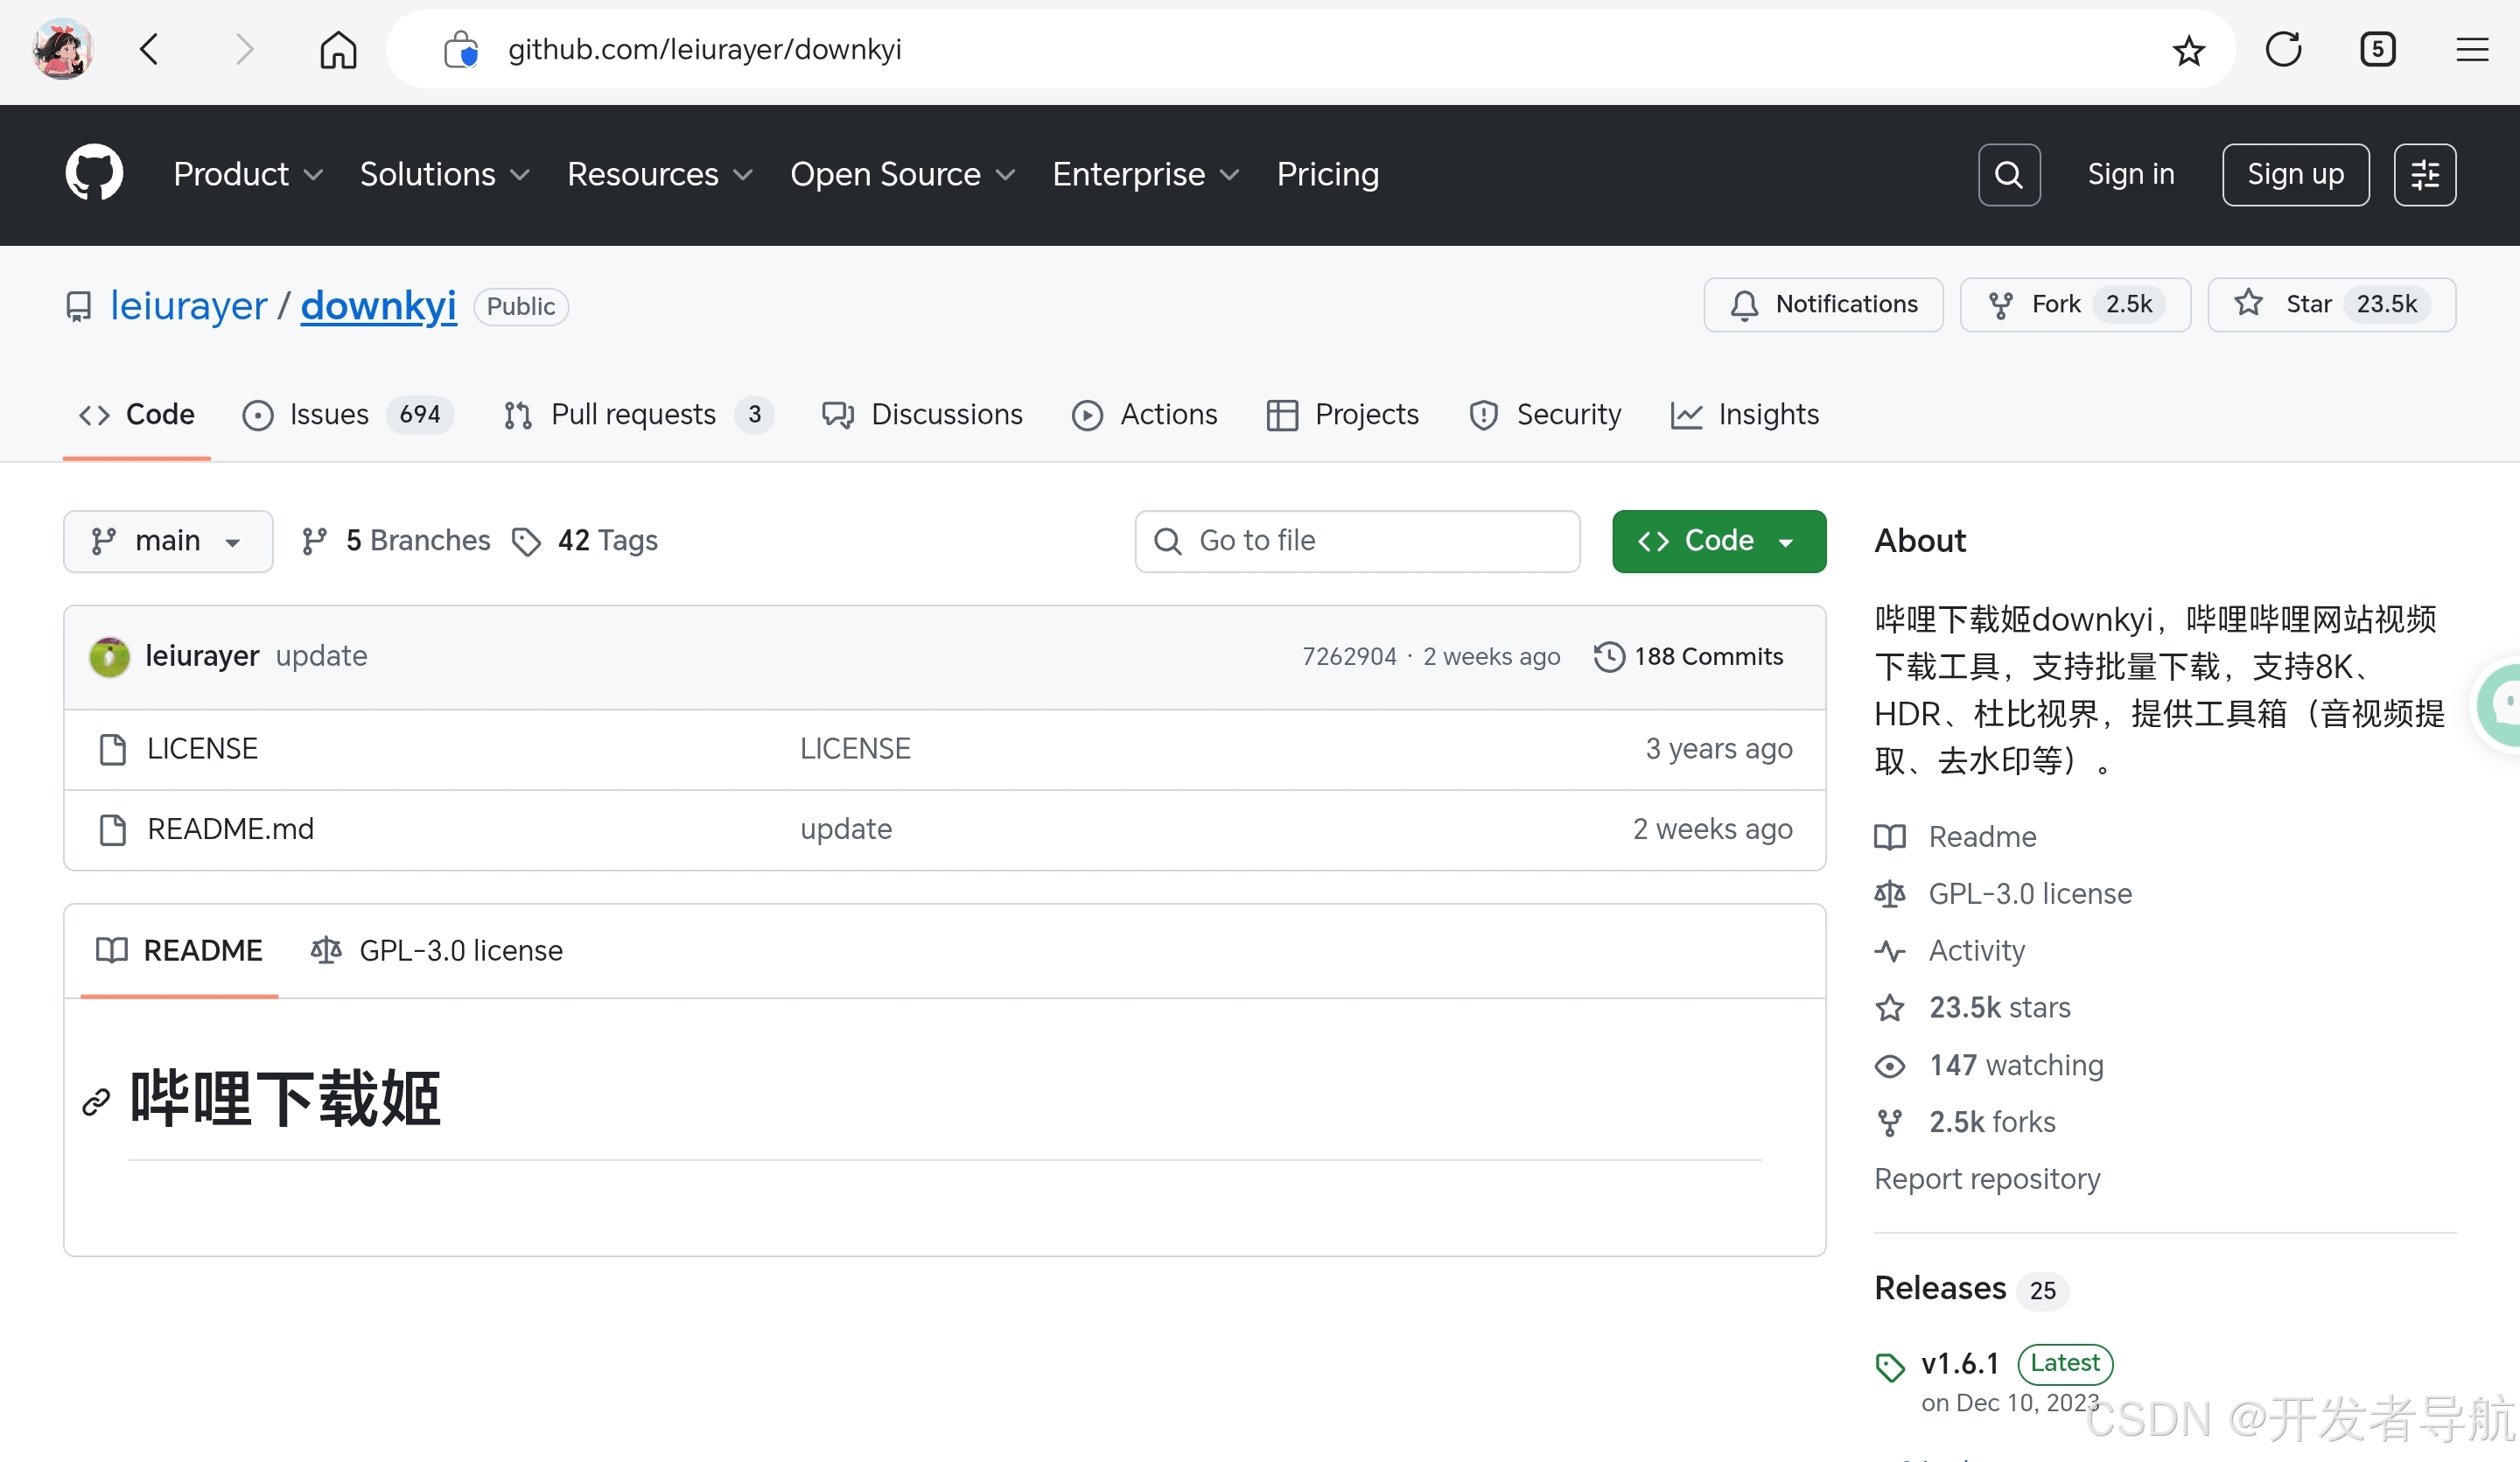The image size is (2520, 1462).
Task: Expand the Product menu
Action: [x=248, y=175]
